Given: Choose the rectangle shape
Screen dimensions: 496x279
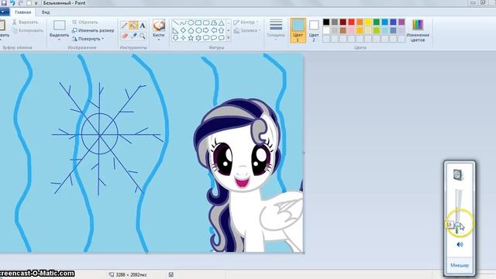Looking at the screenshot, I should 198,22.
